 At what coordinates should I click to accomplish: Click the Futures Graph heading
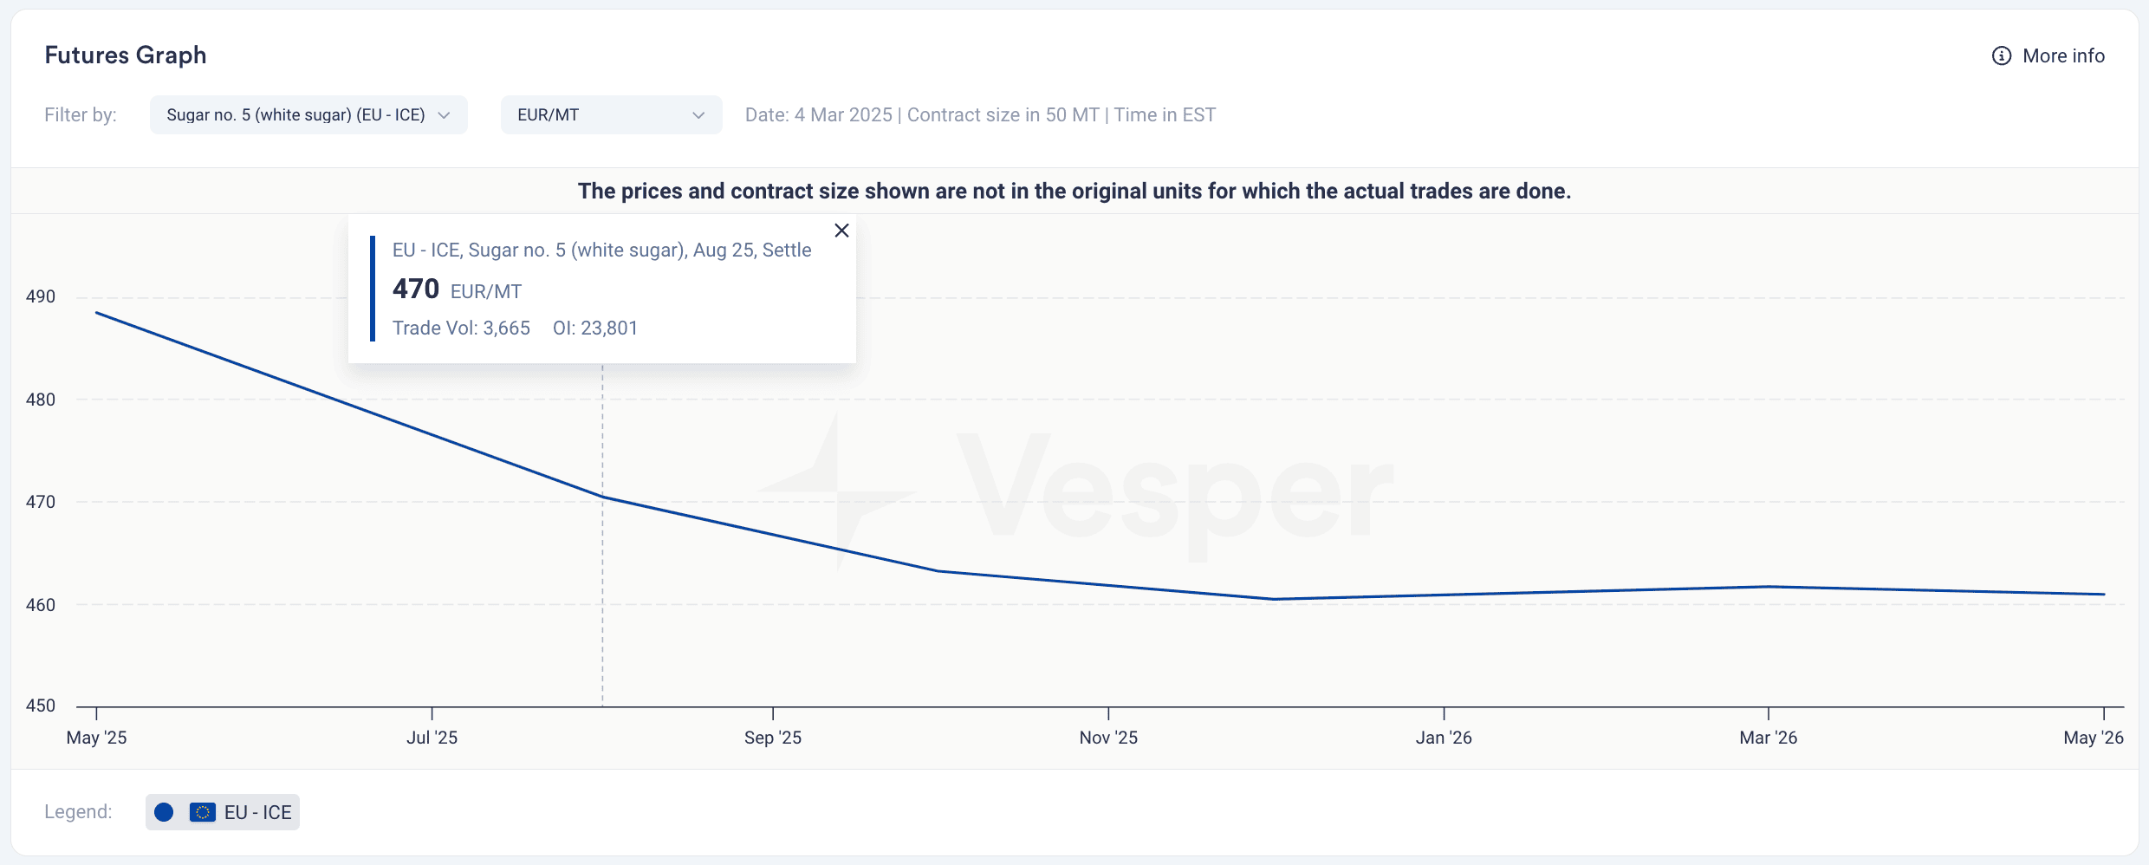pyautogui.click(x=126, y=55)
